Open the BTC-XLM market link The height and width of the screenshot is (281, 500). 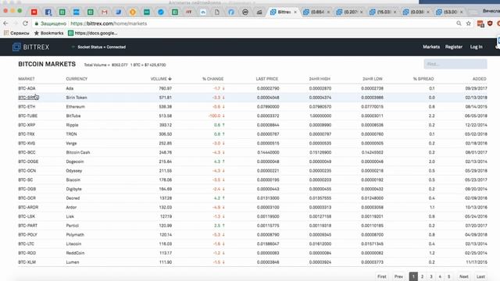pyautogui.click(x=27, y=262)
